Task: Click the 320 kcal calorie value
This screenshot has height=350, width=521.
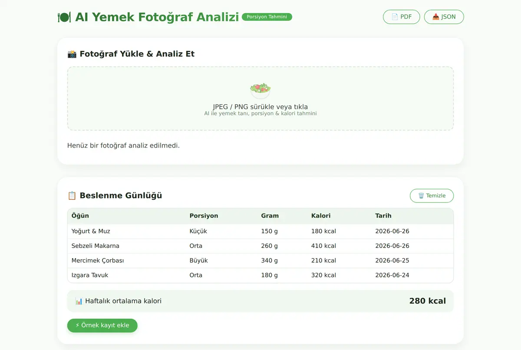Action: tap(324, 275)
